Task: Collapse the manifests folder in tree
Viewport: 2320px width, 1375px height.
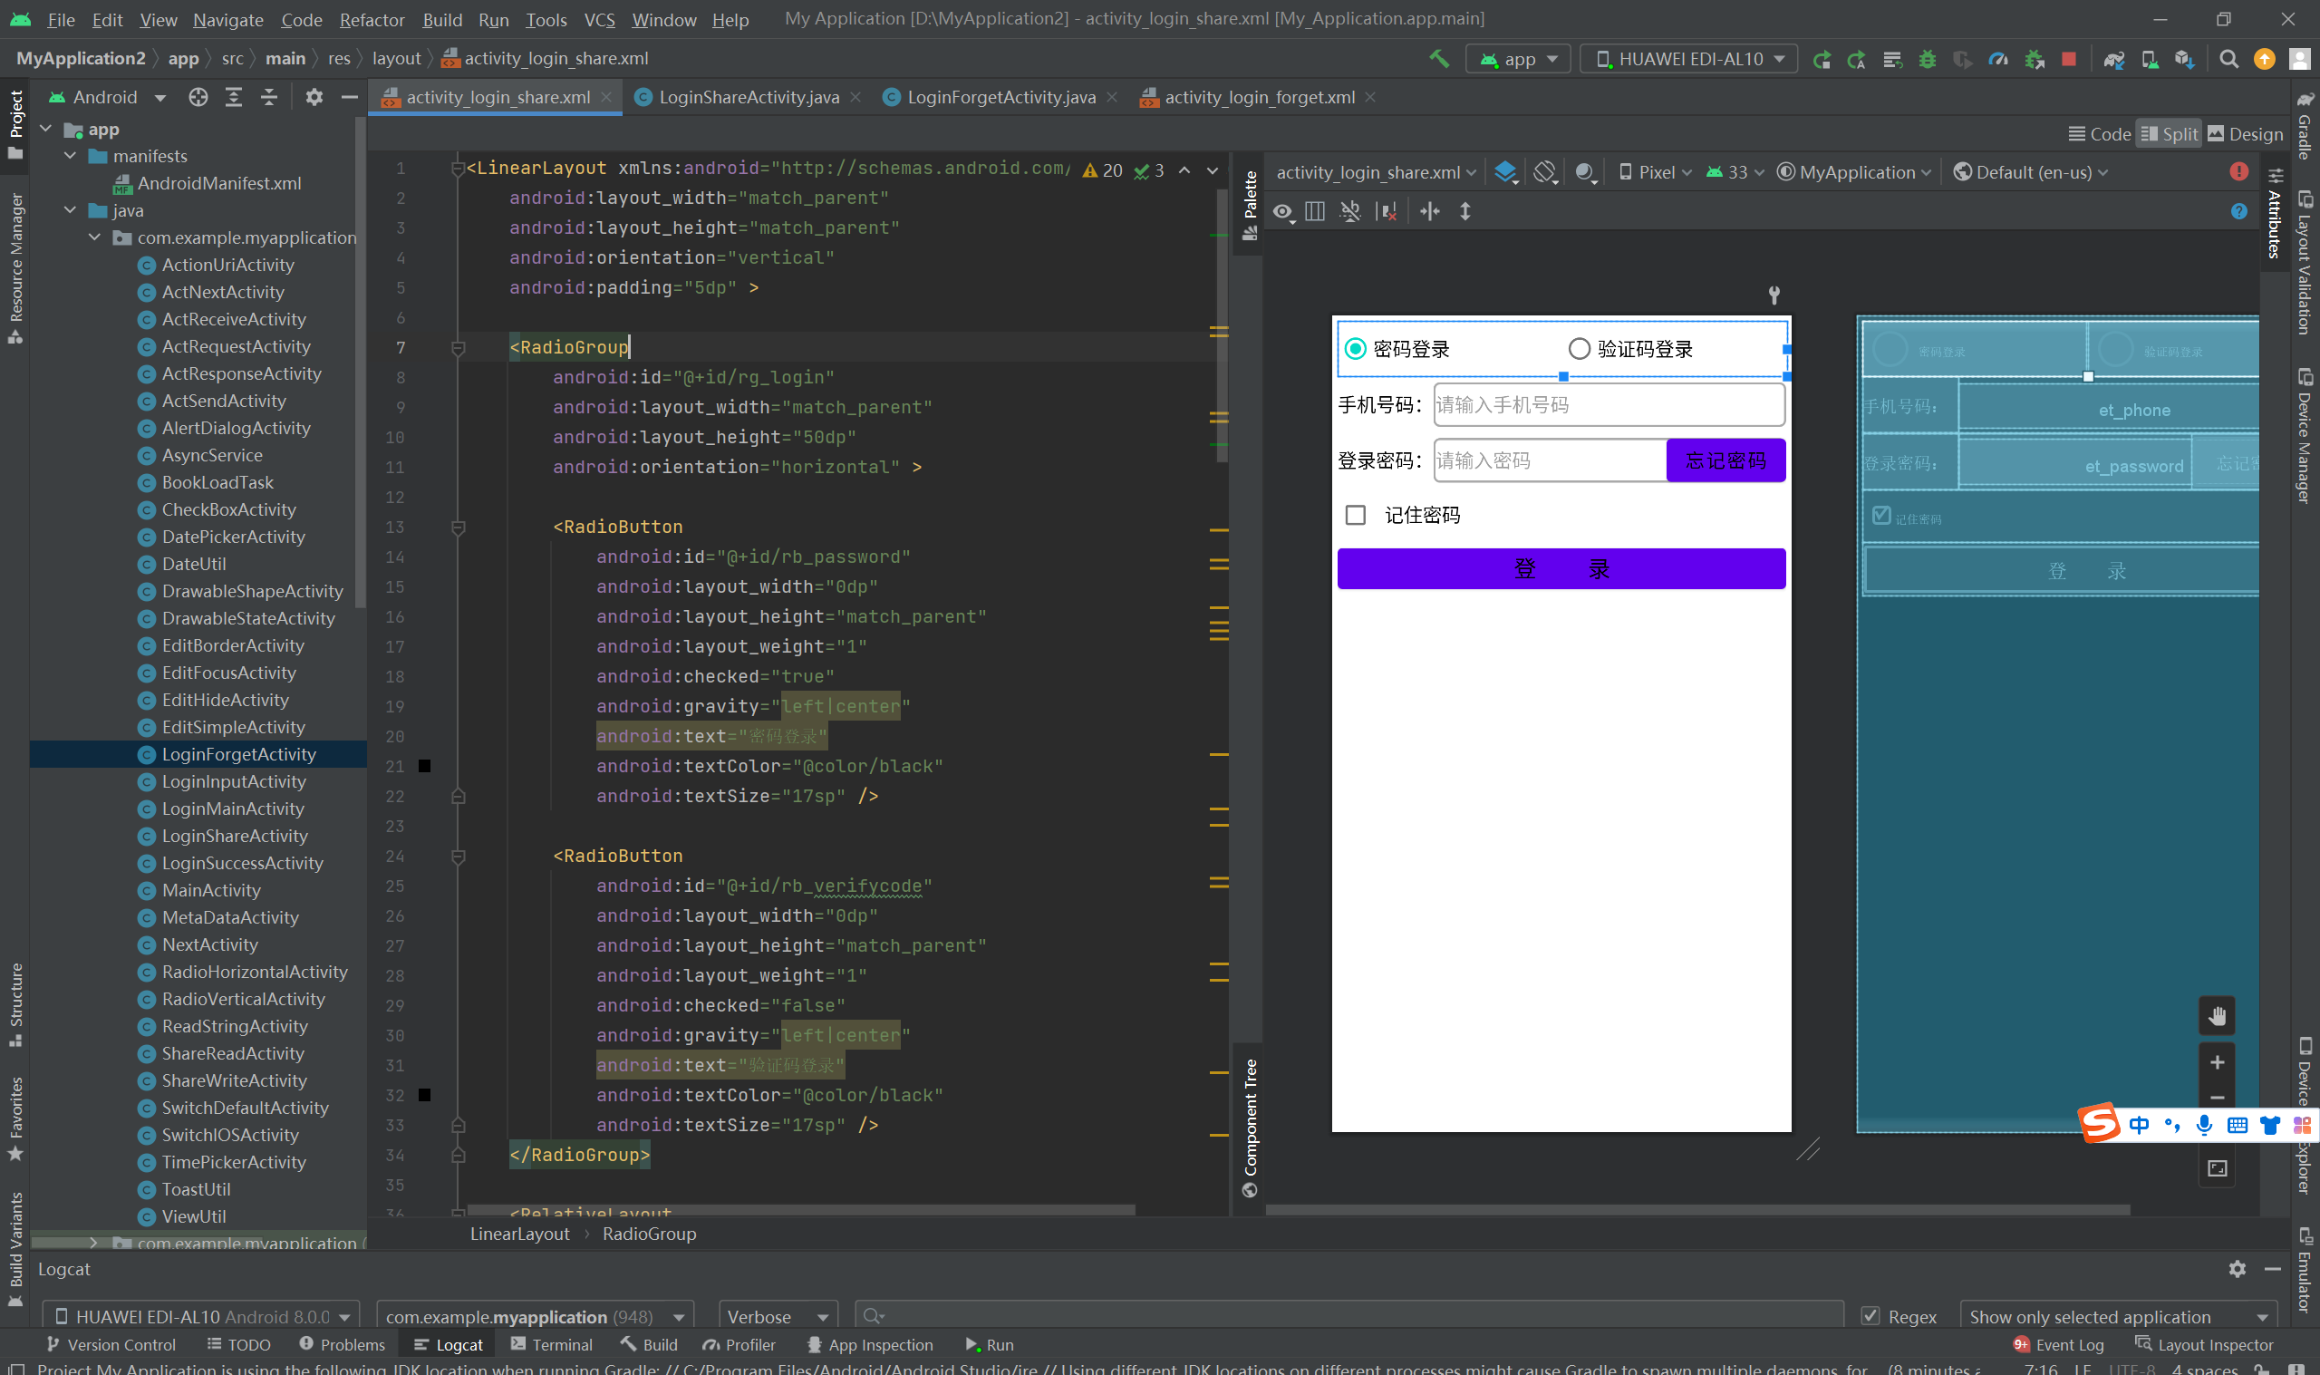Action: pos(71,157)
